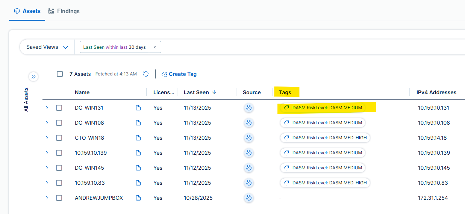Open the document icon for ANDREWJUMPBOX
The width and height of the screenshot is (465, 214).
click(138, 198)
